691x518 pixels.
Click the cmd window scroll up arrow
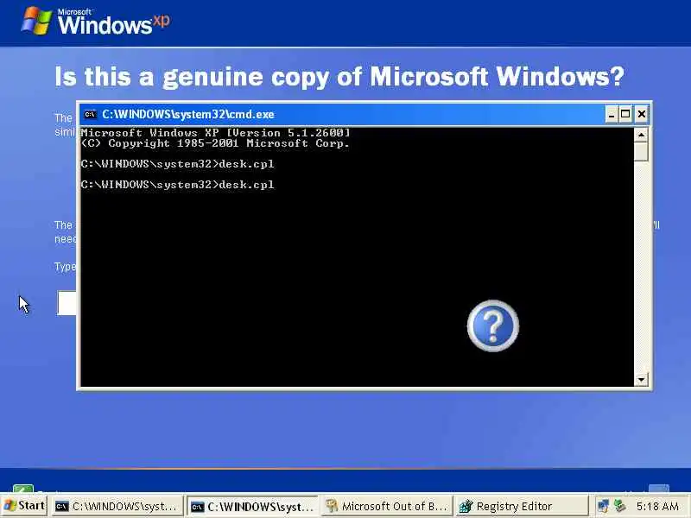click(x=641, y=135)
